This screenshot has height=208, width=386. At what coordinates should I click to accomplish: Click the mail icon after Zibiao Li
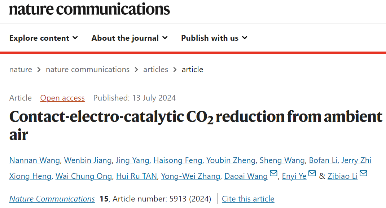pyautogui.click(x=363, y=173)
